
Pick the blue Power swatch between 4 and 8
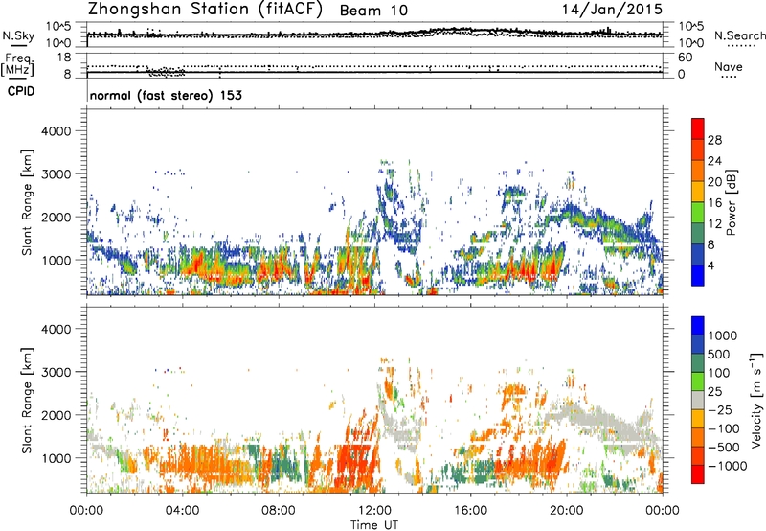click(x=698, y=255)
